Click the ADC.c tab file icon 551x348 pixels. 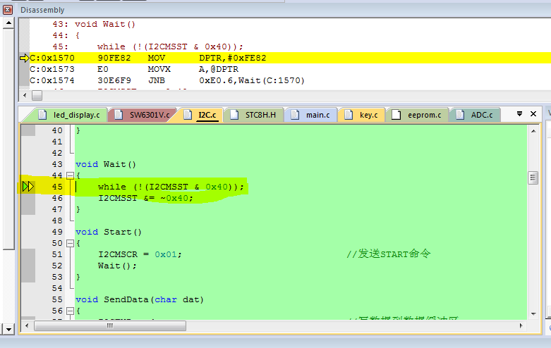tap(460, 115)
